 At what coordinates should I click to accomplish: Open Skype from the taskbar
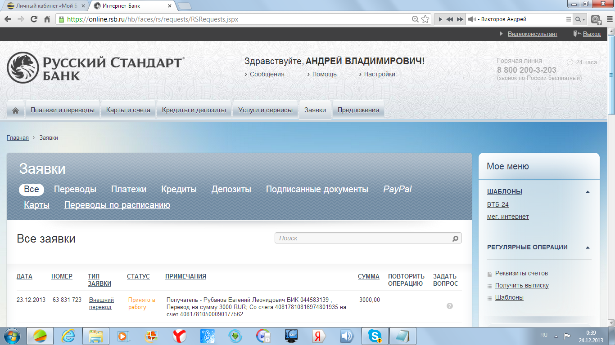tap(375, 336)
